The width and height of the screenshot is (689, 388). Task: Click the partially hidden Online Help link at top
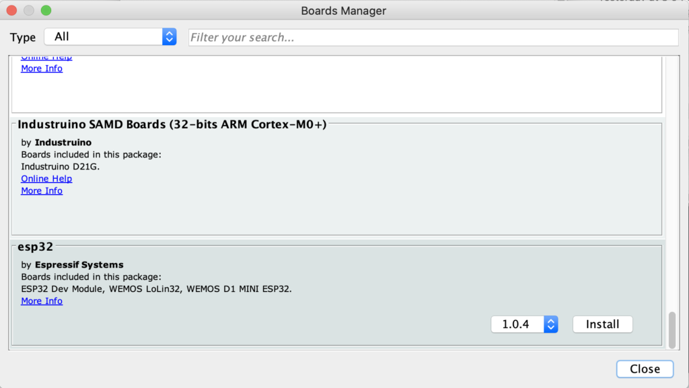(46, 58)
